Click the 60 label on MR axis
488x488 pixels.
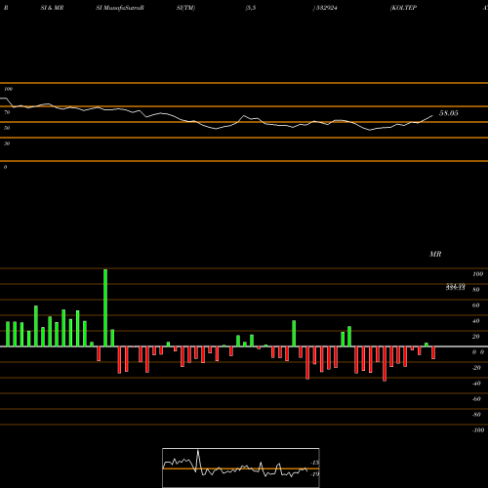[x=476, y=305]
